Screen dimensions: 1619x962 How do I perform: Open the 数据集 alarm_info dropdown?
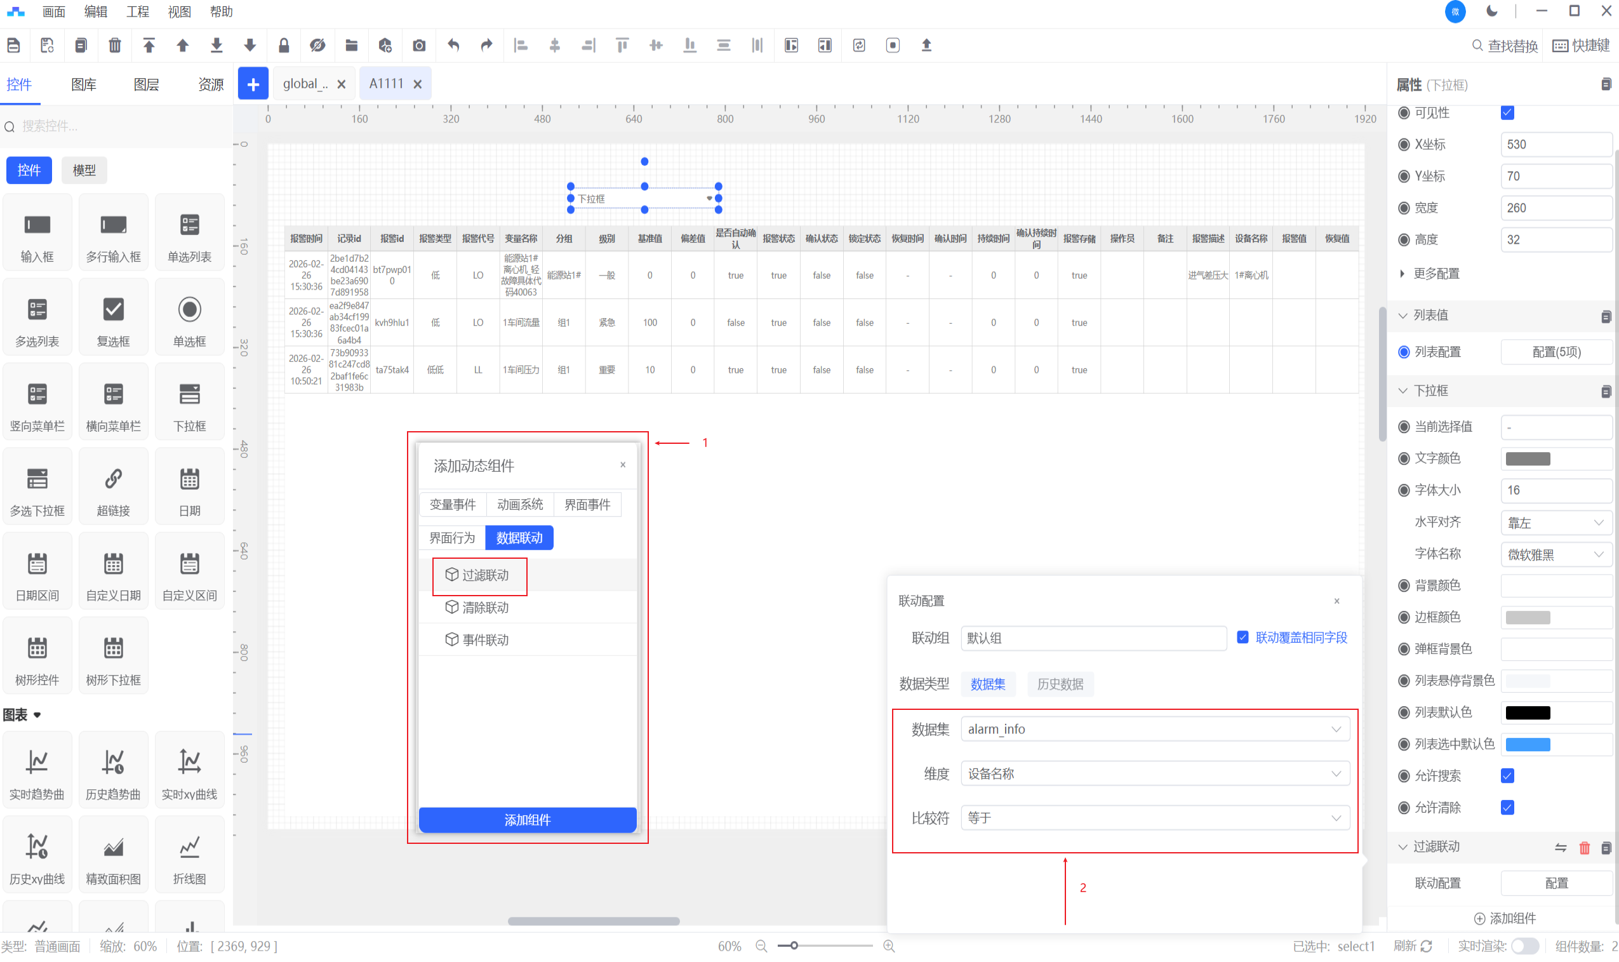point(1154,730)
